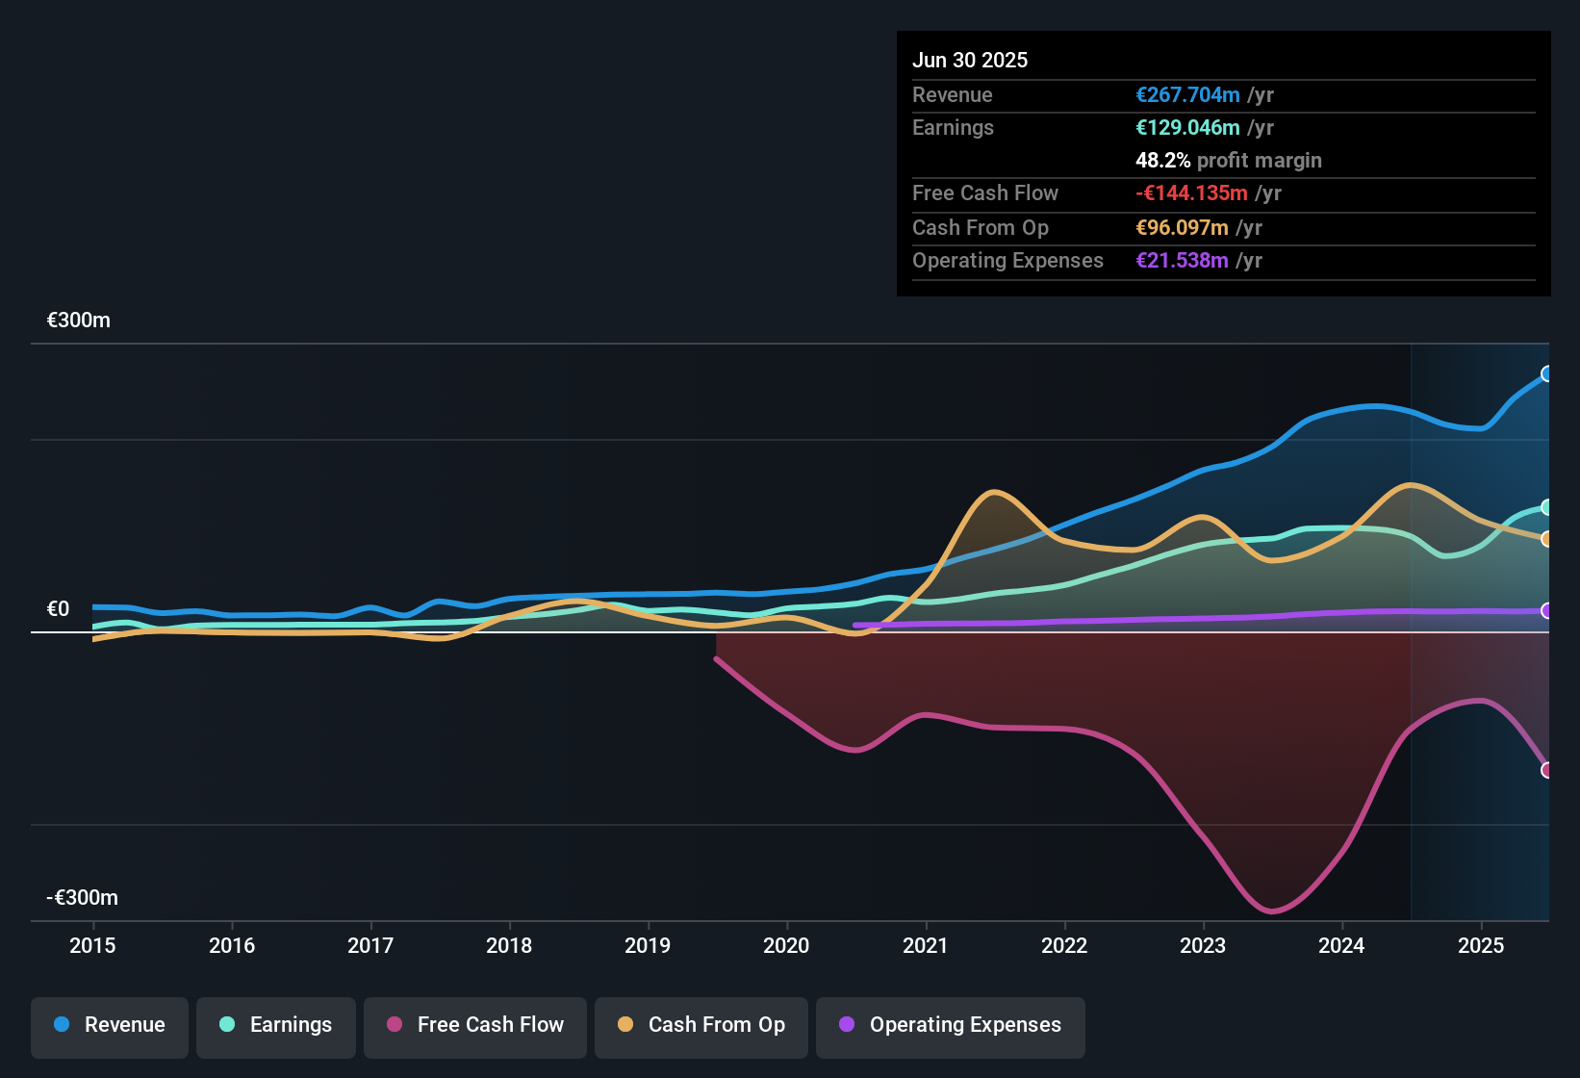Click the 2015 label on the time axis
This screenshot has width=1580, height=1078.
[92, 946]
